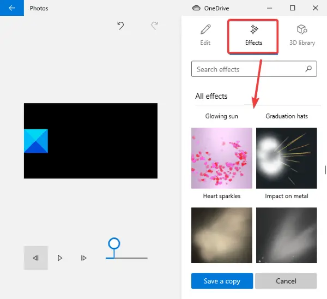Close the Photos window
This screenshot has width=327, height=299.
click(316, 8)
